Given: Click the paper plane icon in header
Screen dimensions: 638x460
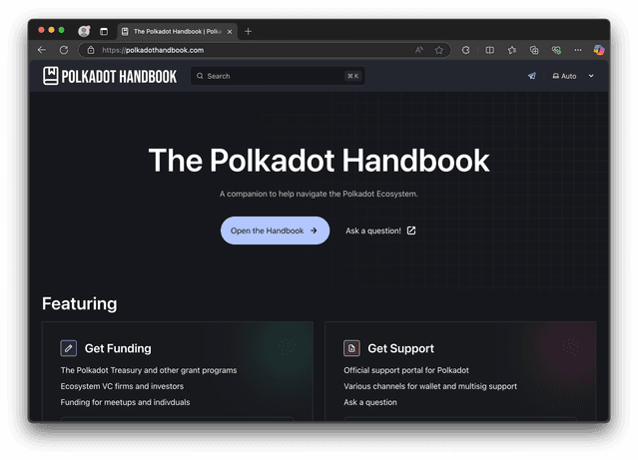Looking at the screenshot, I should (x=532, y=76).
